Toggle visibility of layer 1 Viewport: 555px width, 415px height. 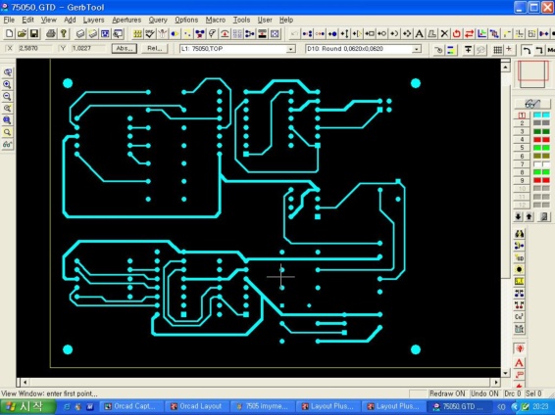coord(522,115)
